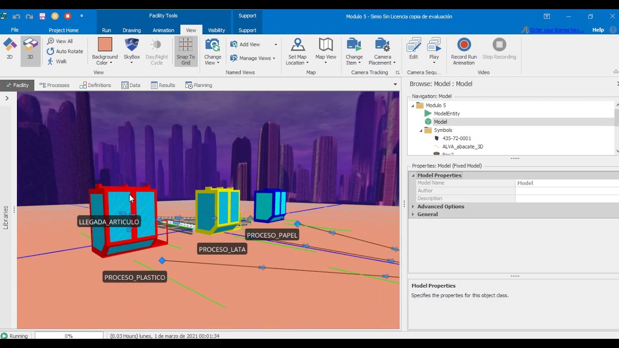Save the project via quick access toolbar

(42, 16)
